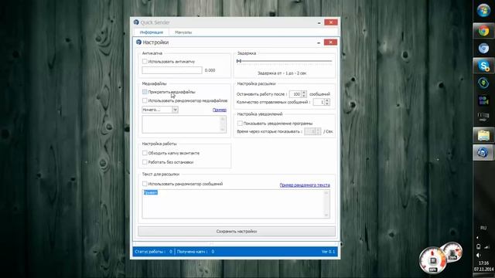This screenshot has height=278, width=495.
Task: Open the Windows Start menu orb
Action: coord(483,10)
